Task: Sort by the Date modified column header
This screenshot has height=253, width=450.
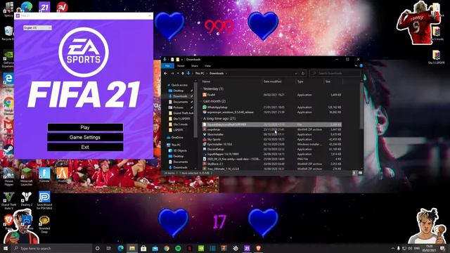Action: click(272, 82)
